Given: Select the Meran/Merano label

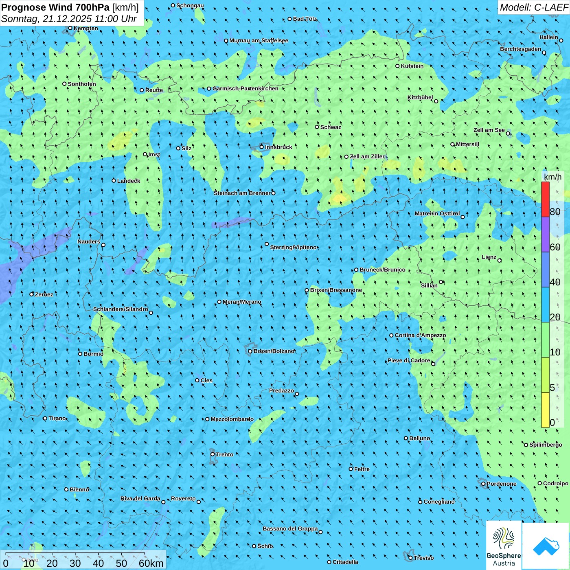Looking at the screenshot, I should point(242,302).
